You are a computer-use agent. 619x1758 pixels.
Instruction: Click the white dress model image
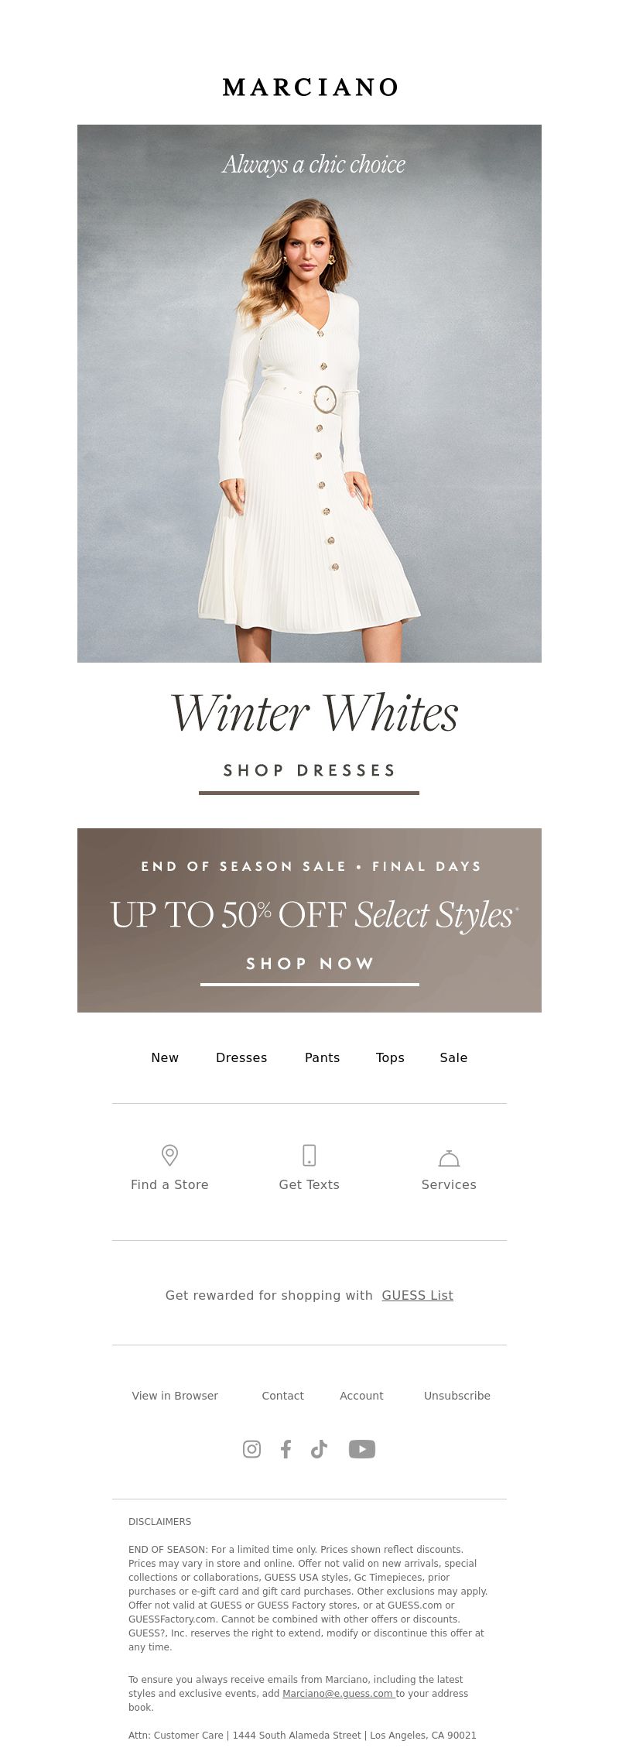(x=309, y=393)
